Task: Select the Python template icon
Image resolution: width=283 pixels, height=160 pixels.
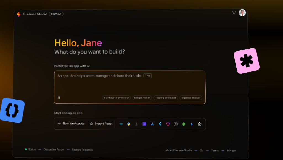Action: click(129, 124)
